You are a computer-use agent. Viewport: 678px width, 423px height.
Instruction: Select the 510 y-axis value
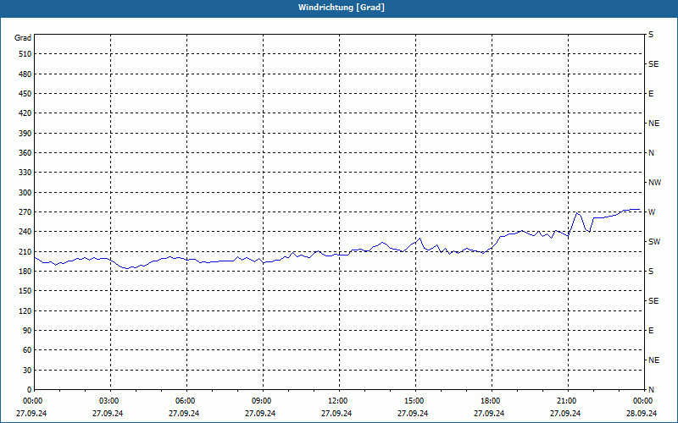[x=25, y=54]
